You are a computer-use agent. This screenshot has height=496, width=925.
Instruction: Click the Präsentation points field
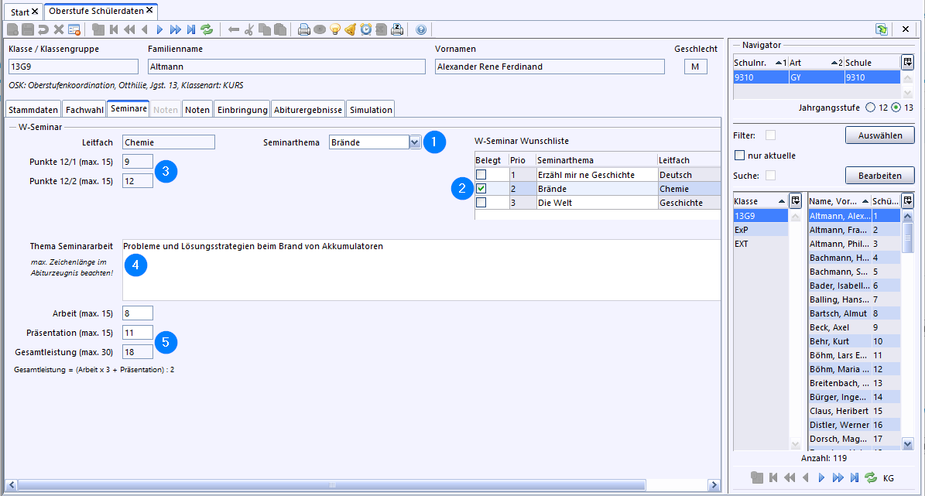pos(138,333)
